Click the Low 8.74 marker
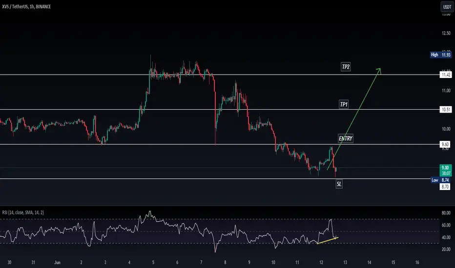 click(x=440, y=180)
